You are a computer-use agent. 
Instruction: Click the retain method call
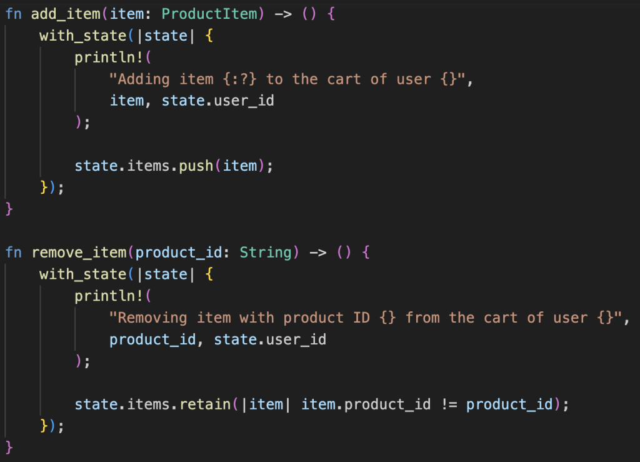205,404
